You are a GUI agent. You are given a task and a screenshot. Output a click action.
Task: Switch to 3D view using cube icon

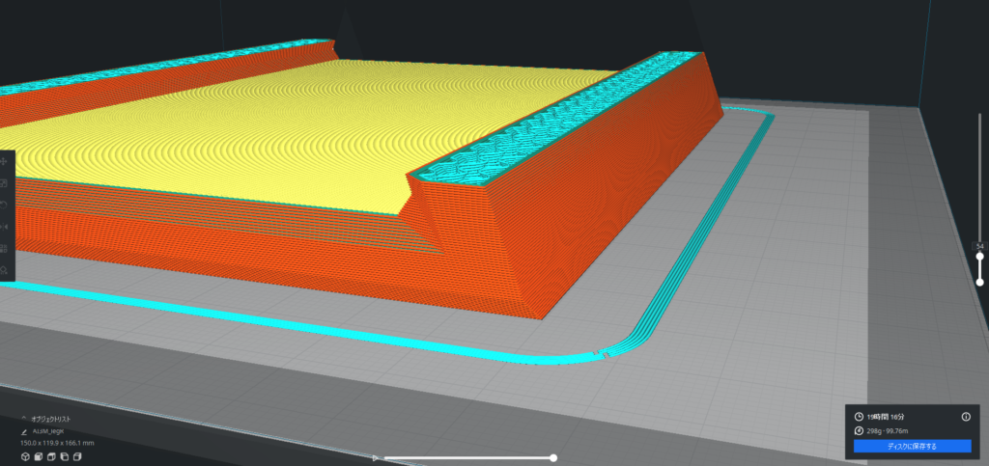pyautogui.click(x=25, y=455)
